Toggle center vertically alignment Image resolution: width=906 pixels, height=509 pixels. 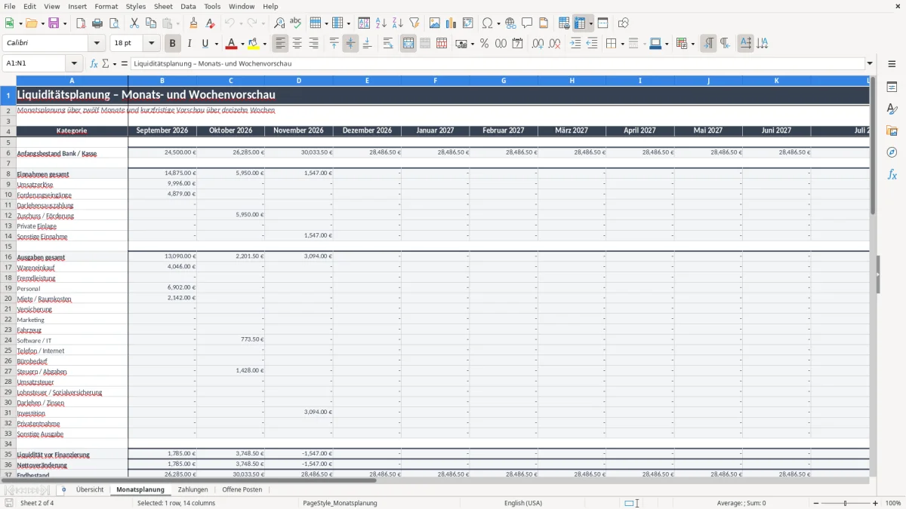tap(350, 44)
